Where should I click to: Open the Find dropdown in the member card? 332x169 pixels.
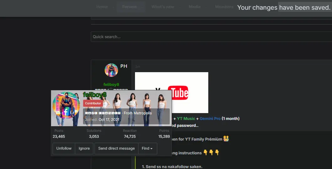point(148,148)
